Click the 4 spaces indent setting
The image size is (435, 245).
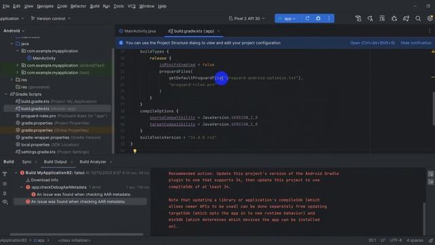(415, 240)
